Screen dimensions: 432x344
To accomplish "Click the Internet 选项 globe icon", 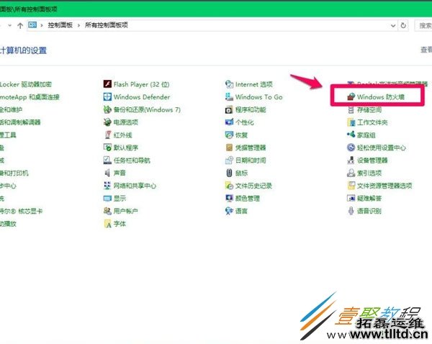I will (229, 83).
